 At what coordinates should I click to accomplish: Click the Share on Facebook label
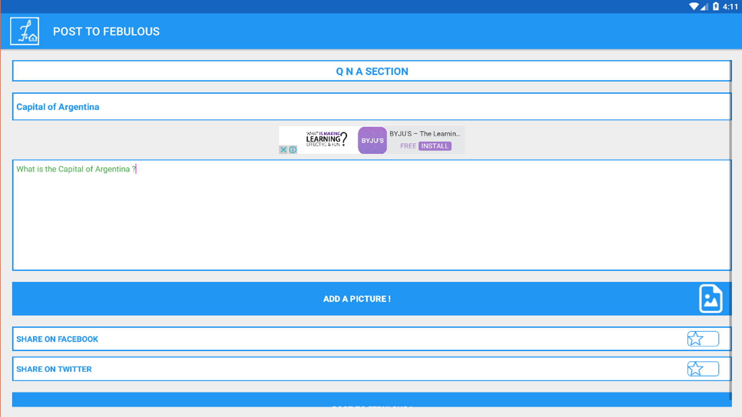pyautogui.click(x=57, y=339)
